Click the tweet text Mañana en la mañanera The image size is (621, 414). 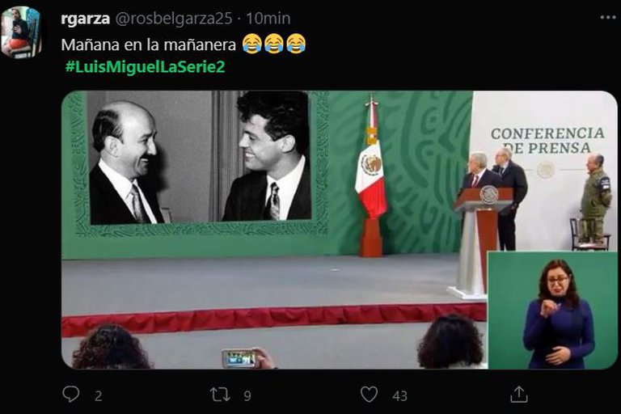pyautogui.click(x=149, y=44)
